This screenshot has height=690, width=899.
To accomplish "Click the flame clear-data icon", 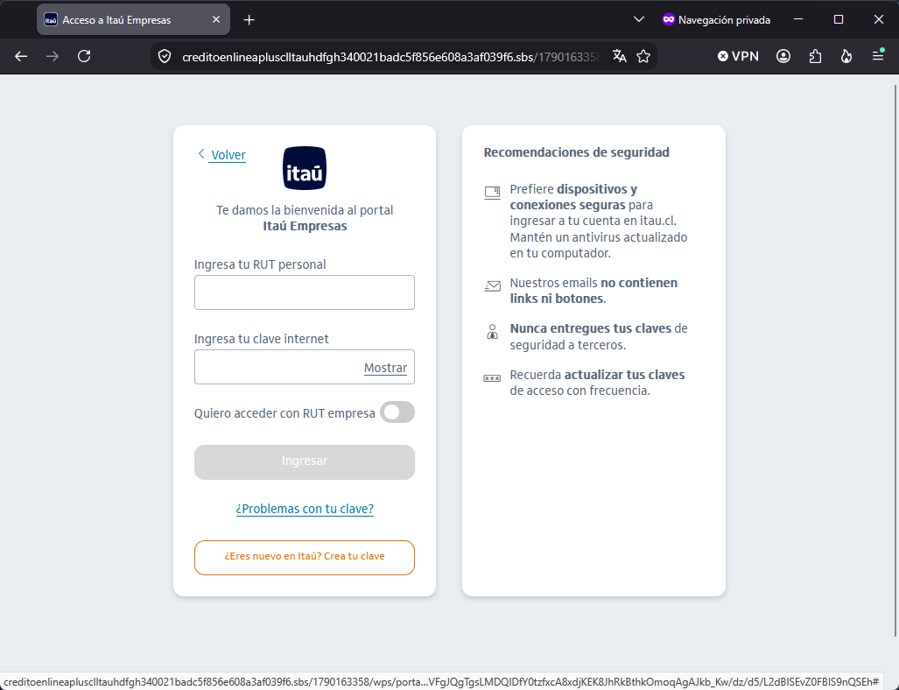I will tap(846, 56).
